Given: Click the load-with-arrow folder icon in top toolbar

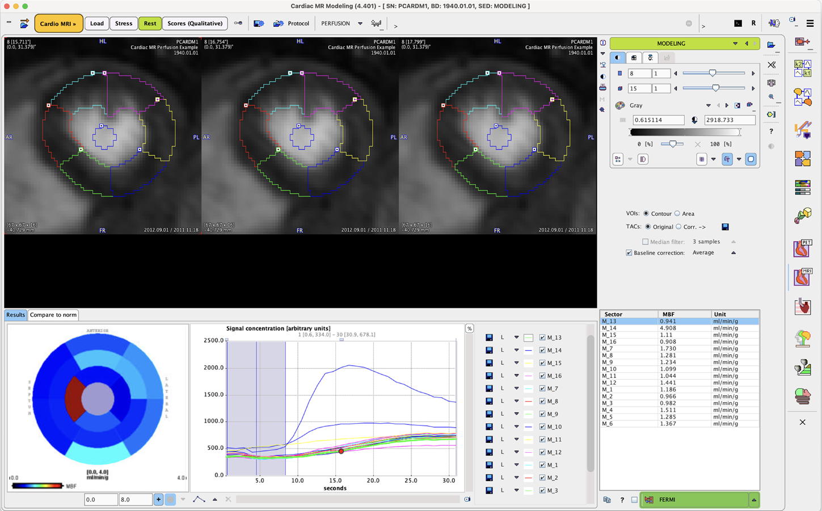Looking at the screenshot, I should point(24,23).
